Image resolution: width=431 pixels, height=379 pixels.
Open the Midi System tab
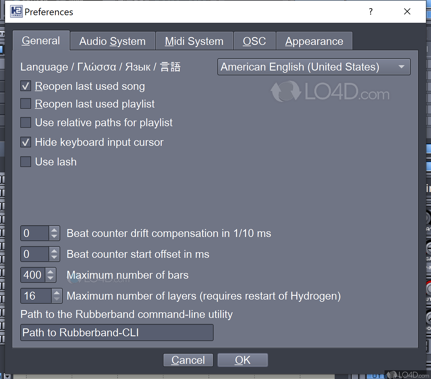[194, 41]
